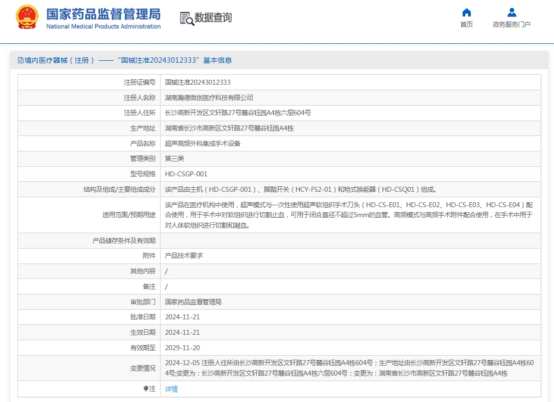Select the breadcrumb title 境内医疗器械（注册）
The image size is (554, 402).
[59, 60]
